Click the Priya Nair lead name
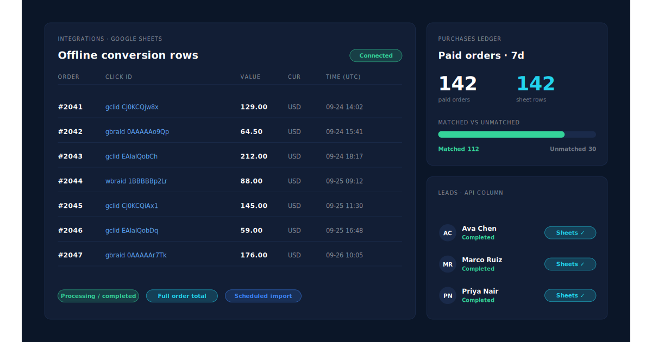The image size is (652, 342). [x=480, y=292]
